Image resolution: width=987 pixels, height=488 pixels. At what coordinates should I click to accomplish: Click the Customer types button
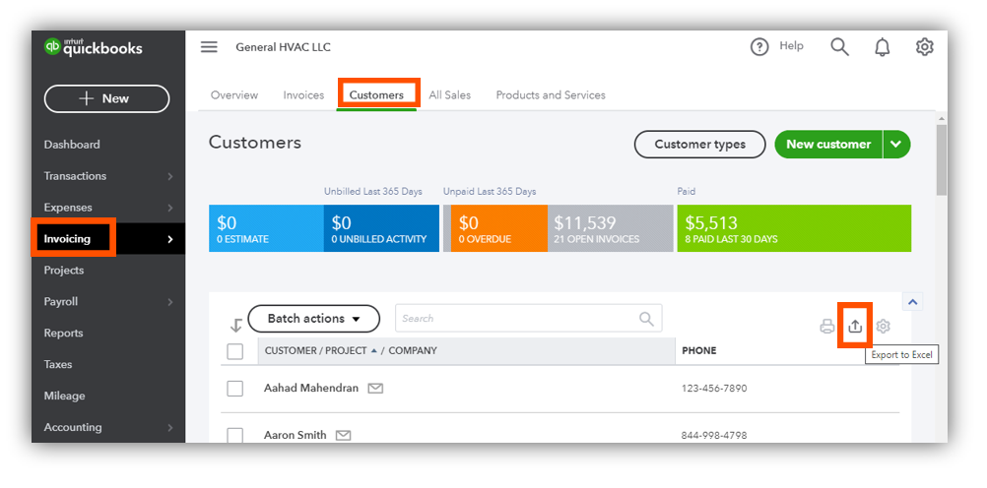tap(700, 144)
